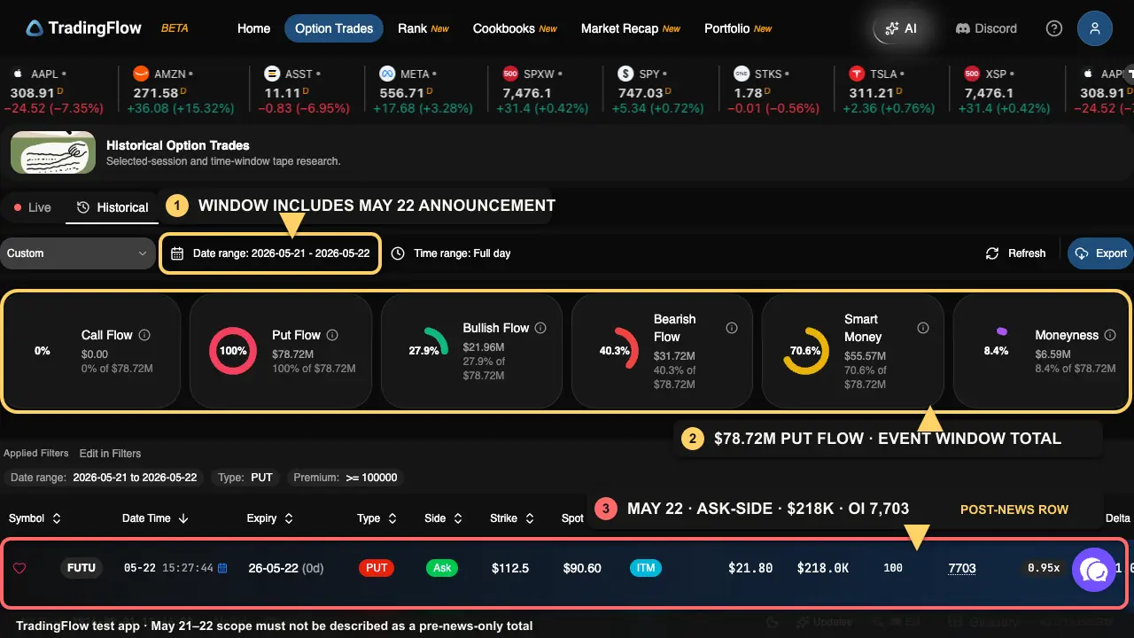
Task: Open the AI assistant sparkle button
Action: pos(900,28)
